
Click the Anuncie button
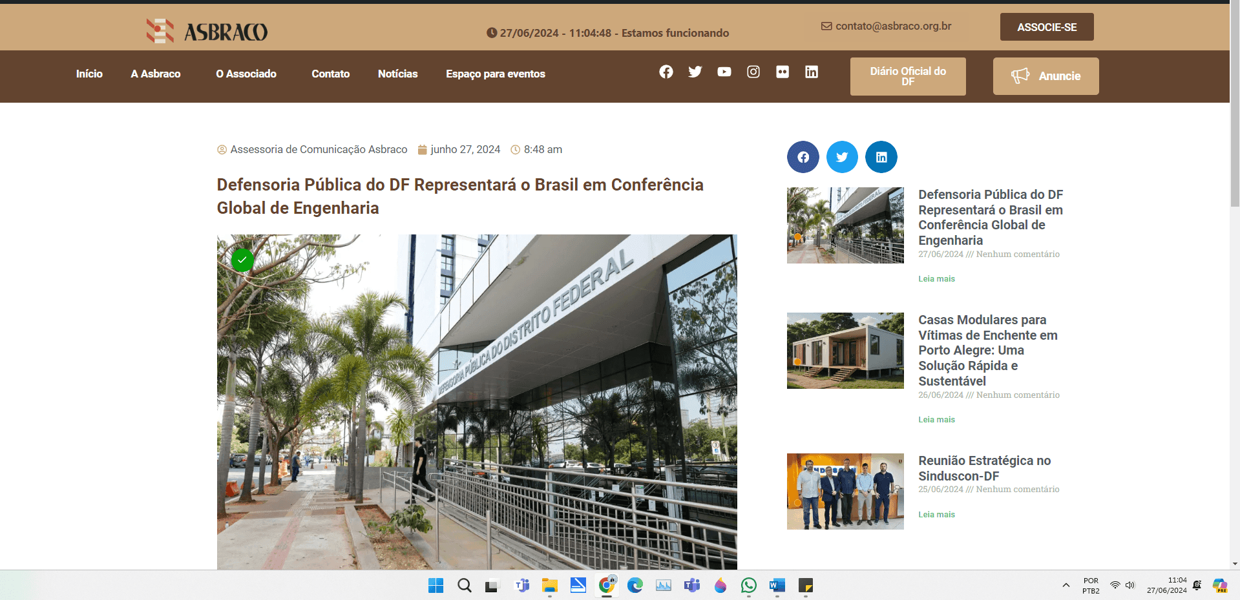coord(1046,76)
